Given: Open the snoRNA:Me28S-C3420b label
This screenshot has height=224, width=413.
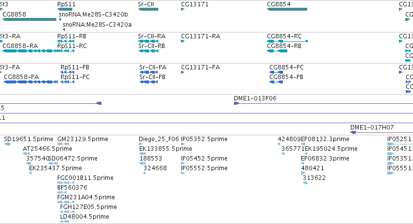Looking at the screenshot, I should point(93,15).
